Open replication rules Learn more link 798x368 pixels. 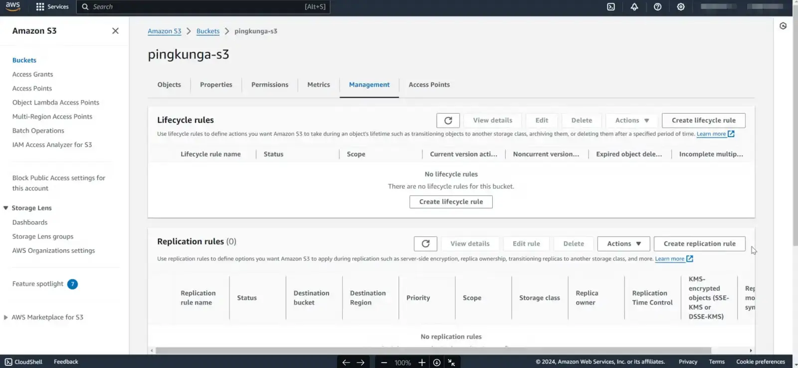click(669, 259)
